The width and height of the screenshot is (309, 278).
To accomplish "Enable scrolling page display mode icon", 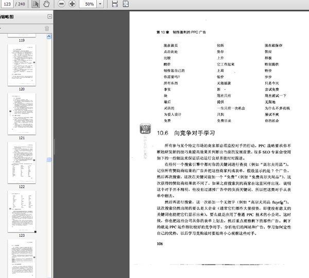I will point(115,4).
